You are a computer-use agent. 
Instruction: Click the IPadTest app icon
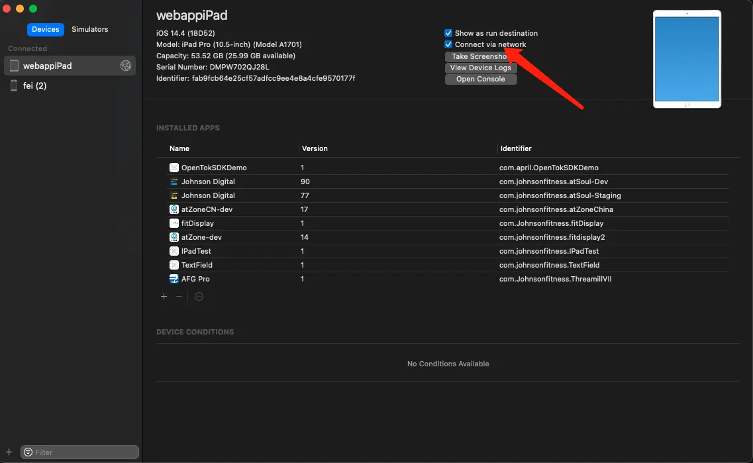click(x=174, y=251)
